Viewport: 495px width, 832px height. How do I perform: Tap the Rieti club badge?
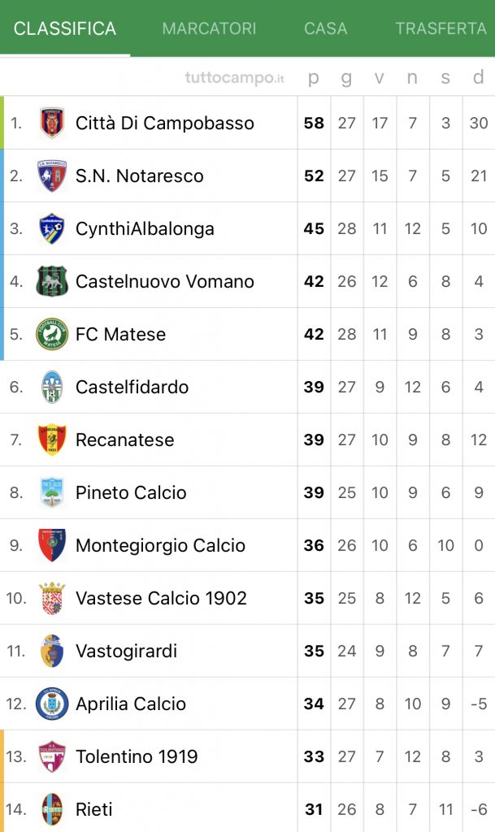click(x=52, y=809)
